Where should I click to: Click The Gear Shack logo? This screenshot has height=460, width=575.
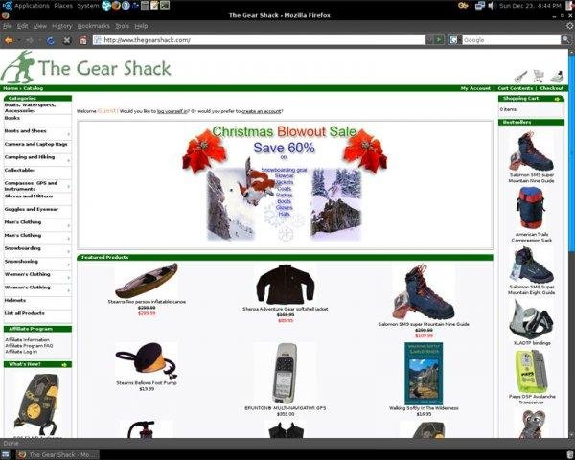[86, 67]
